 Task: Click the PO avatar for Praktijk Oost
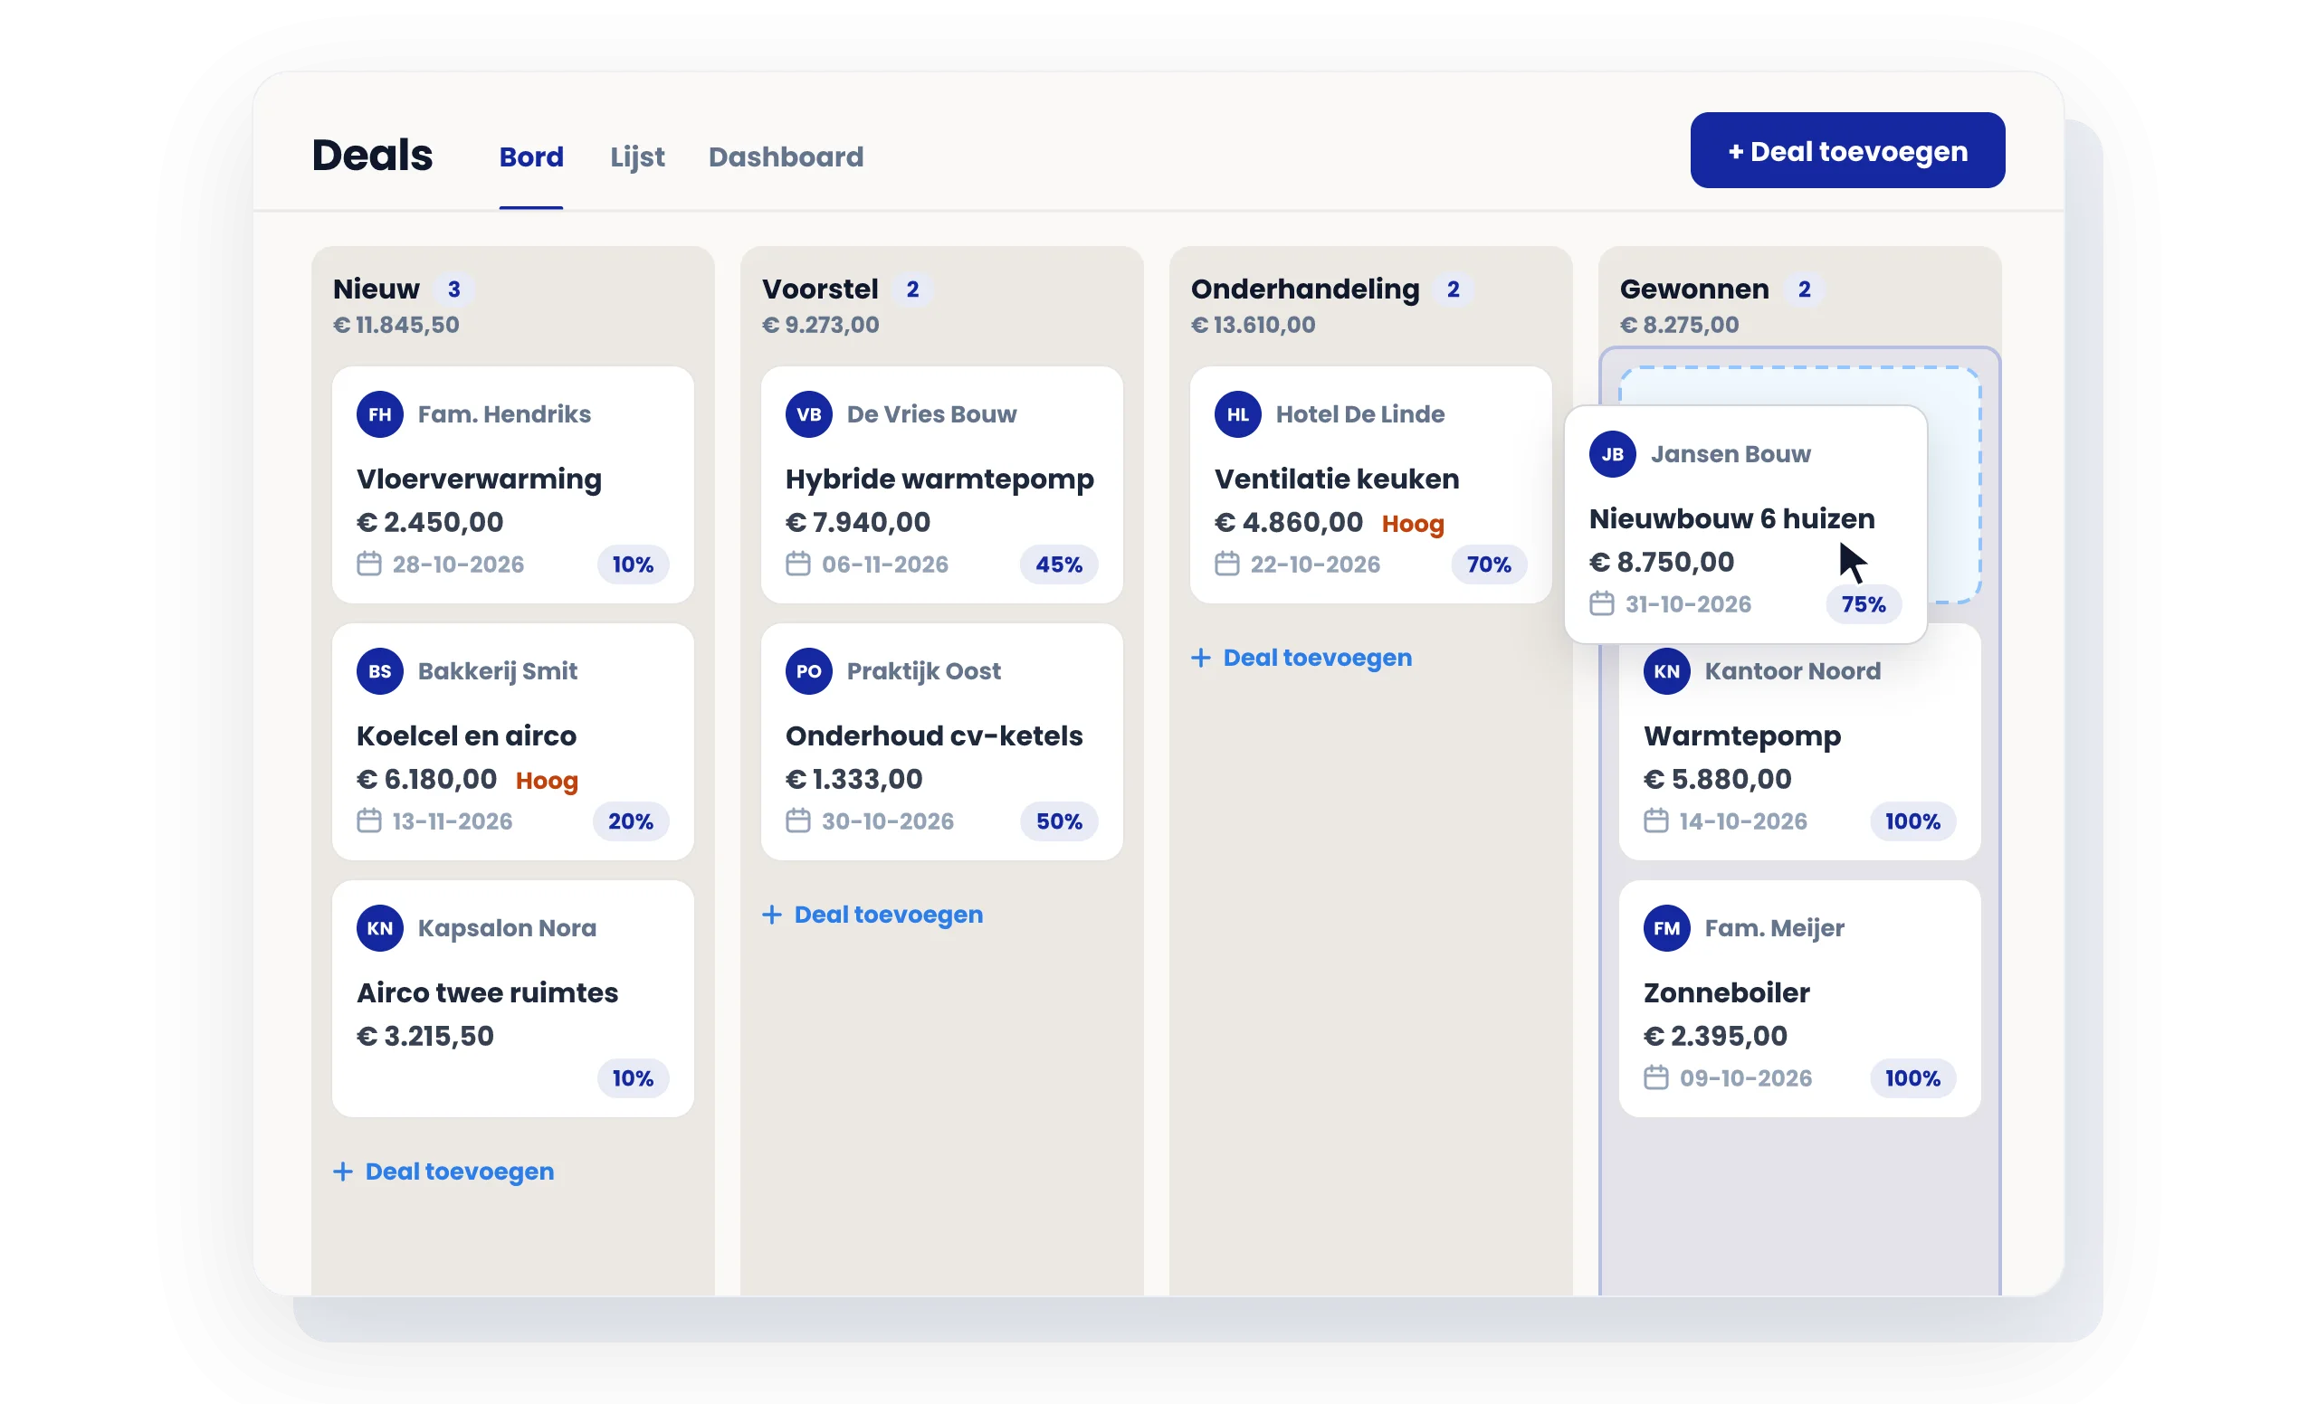809,671
